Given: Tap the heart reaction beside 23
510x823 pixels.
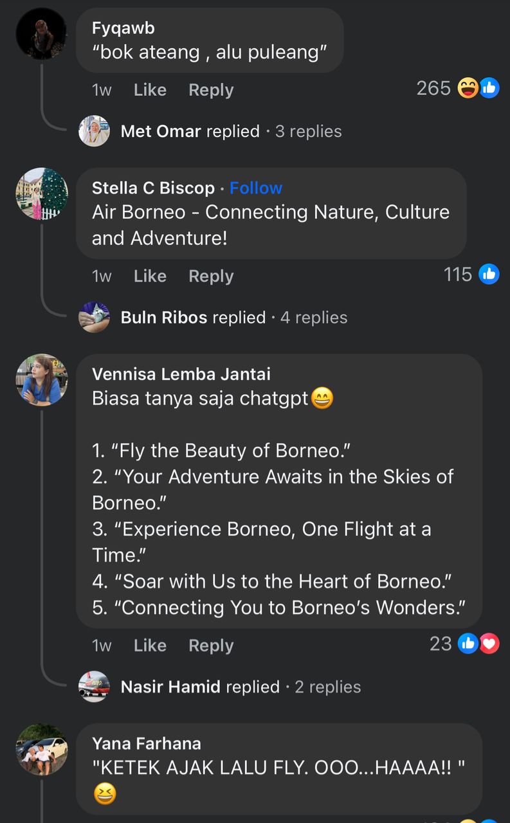Looking at the screenshot, I should pyautogui.click(x=489, y=644).
